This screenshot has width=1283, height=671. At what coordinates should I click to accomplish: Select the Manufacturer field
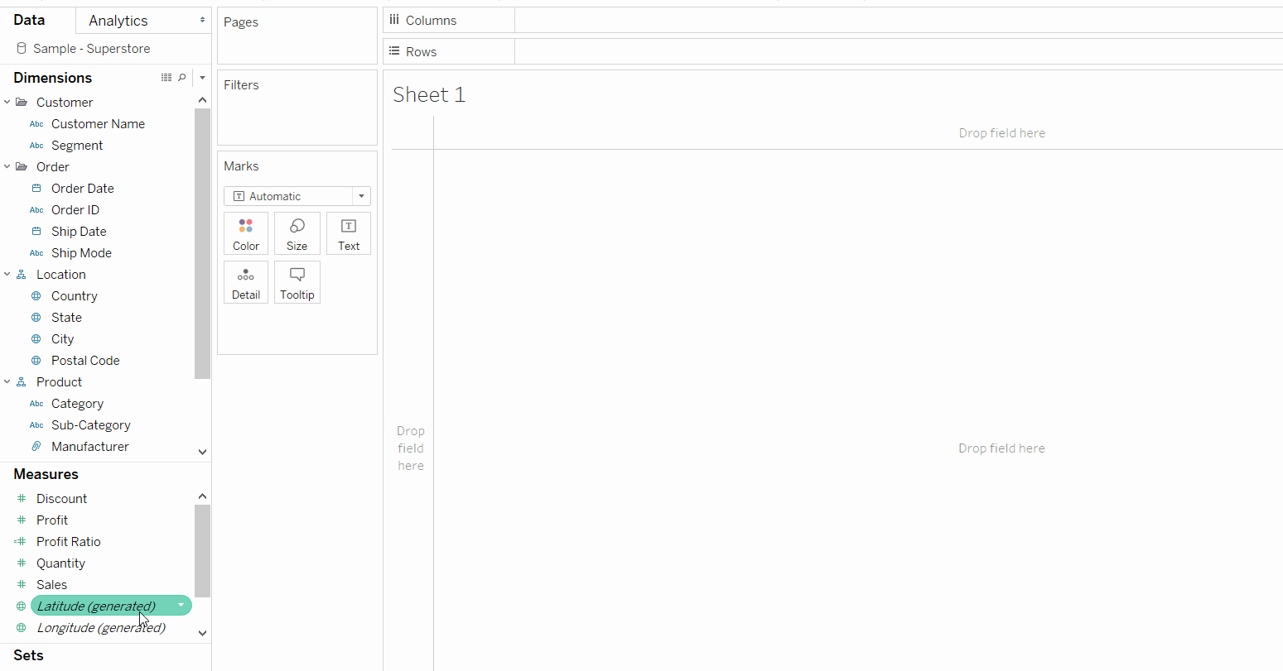click(90, 447)
